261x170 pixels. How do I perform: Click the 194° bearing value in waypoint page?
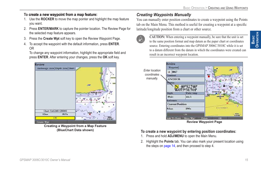[188, 109]
